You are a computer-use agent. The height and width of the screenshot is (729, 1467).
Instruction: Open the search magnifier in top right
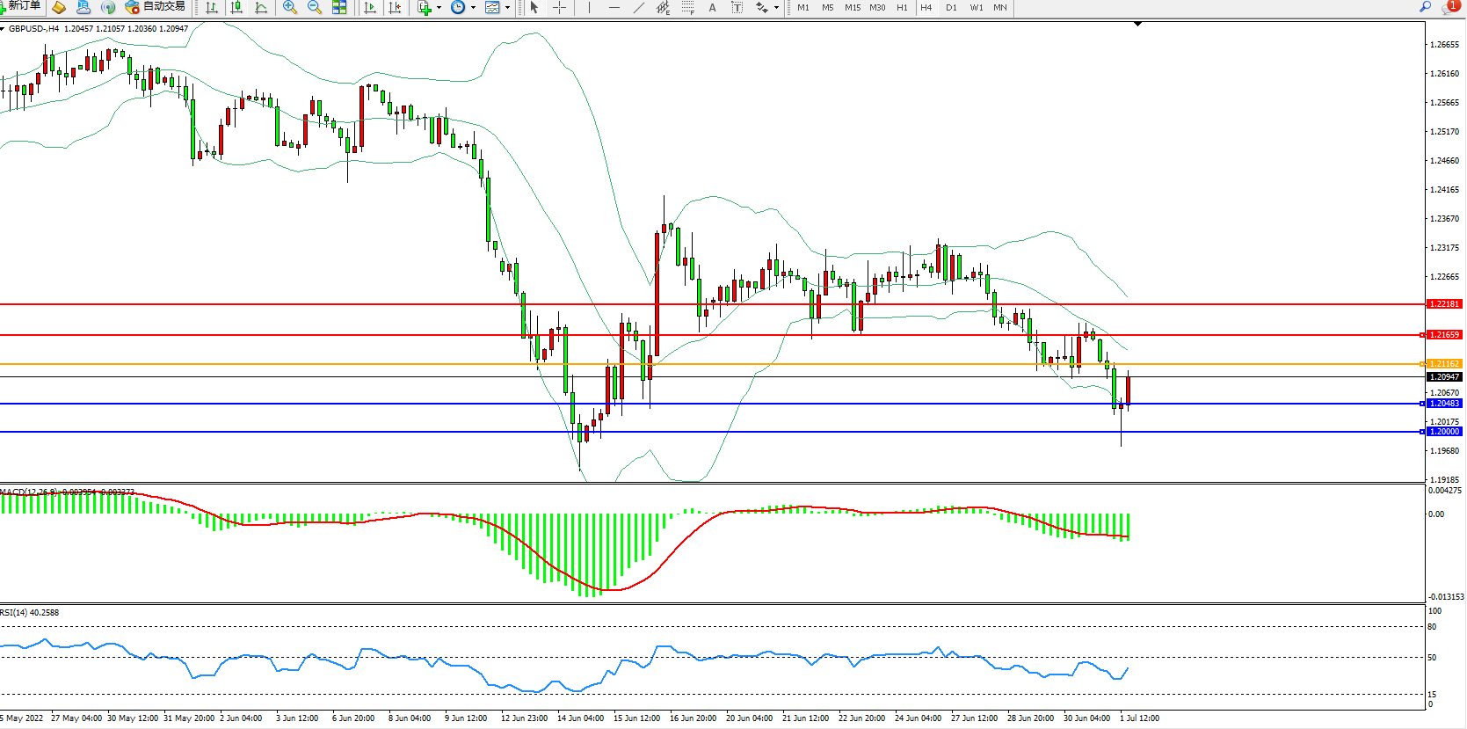point(1426,7)
